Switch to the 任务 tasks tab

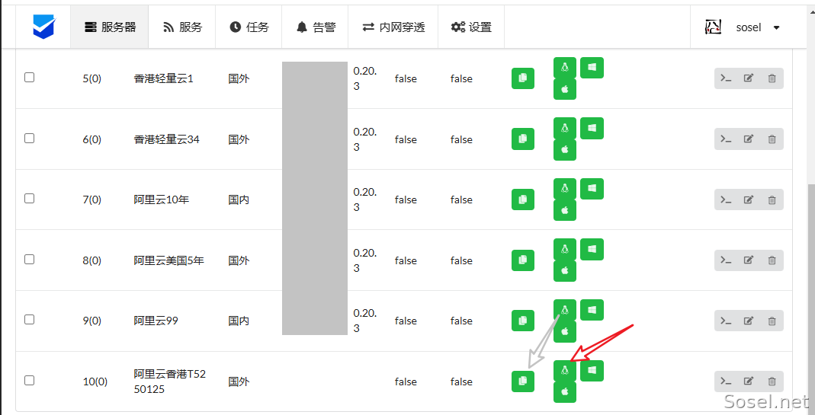point(249,27)
